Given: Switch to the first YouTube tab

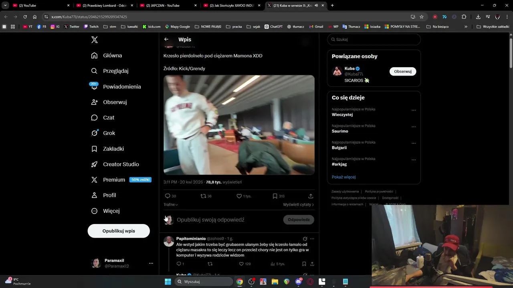Looking at the screenshot, I should 40,6.
